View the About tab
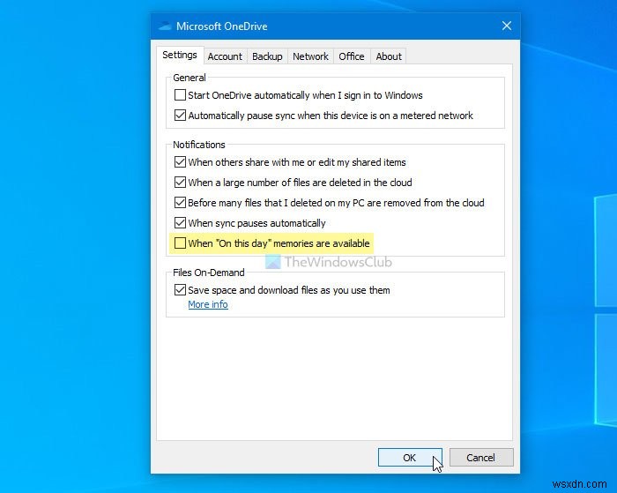This screenshot has width=617, height=493. [389, 56]
